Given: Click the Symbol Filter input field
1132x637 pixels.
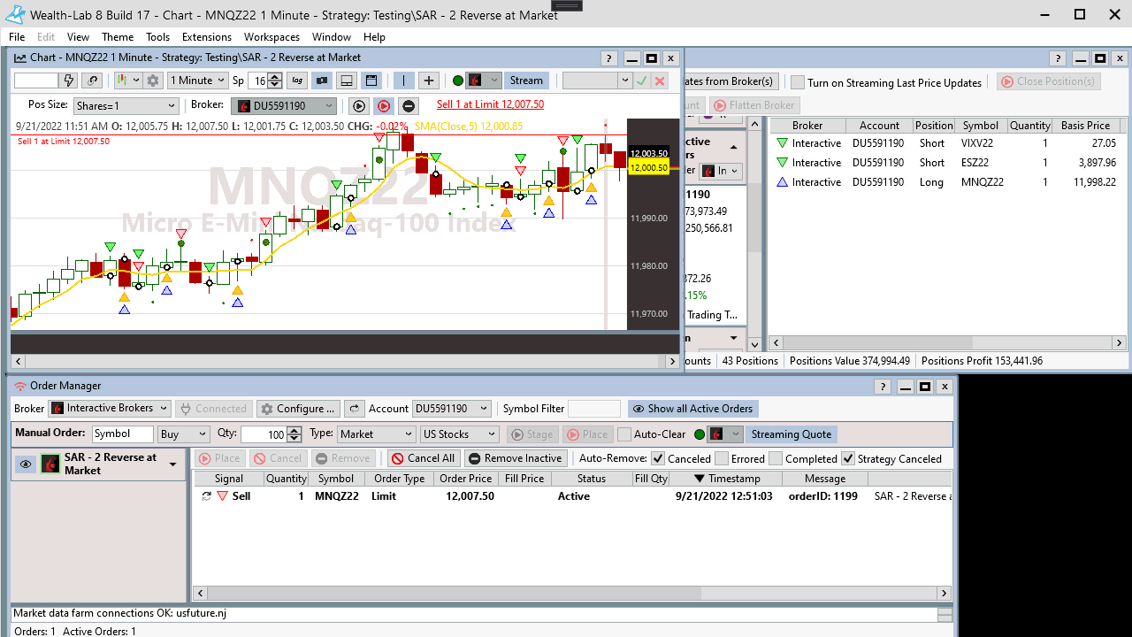Looking at the screenshot, I should pyautogui.click(x=594, y=409).
